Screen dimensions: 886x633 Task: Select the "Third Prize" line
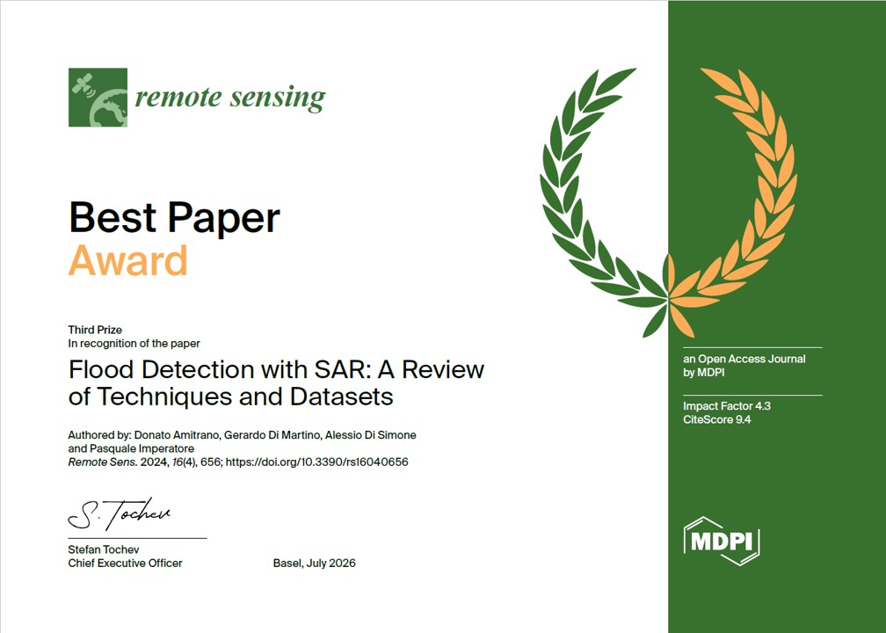pyautogui.click(x=95, y=330)
